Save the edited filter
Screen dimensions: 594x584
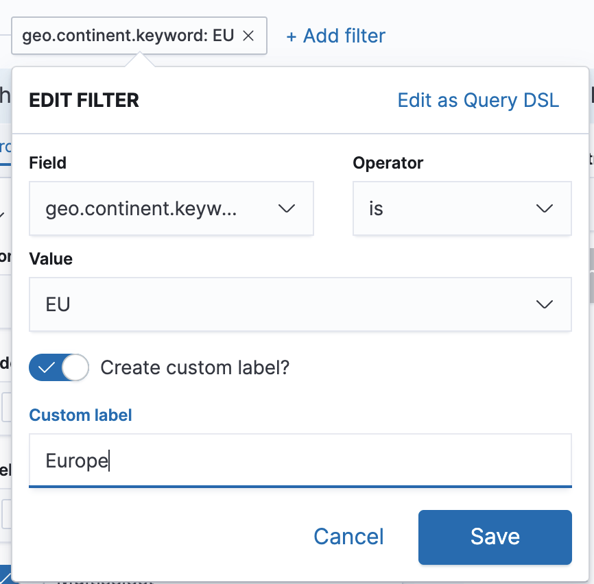(495, 537)
